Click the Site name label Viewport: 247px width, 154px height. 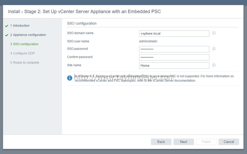point(74,65)
